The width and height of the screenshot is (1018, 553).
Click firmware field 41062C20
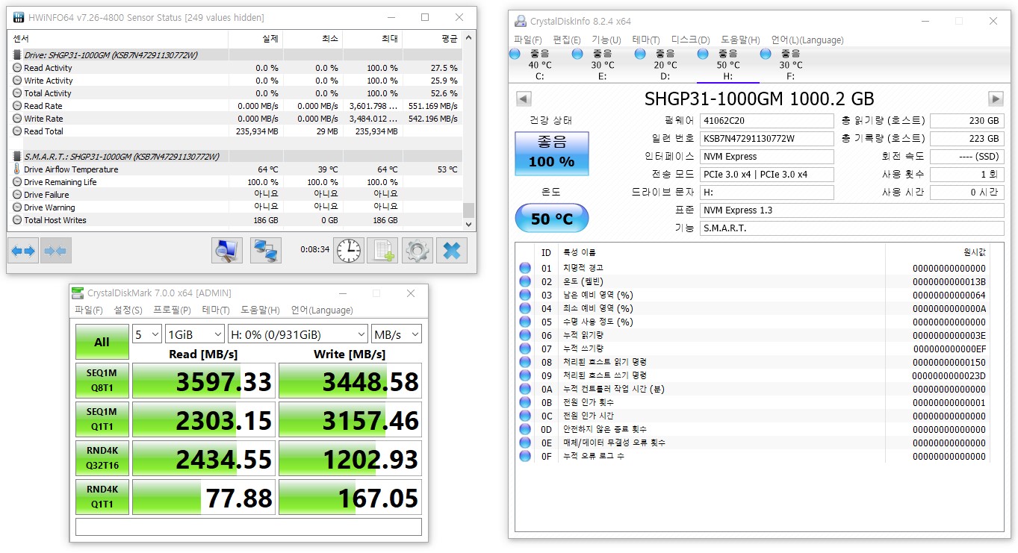click(x=767, y=121)
